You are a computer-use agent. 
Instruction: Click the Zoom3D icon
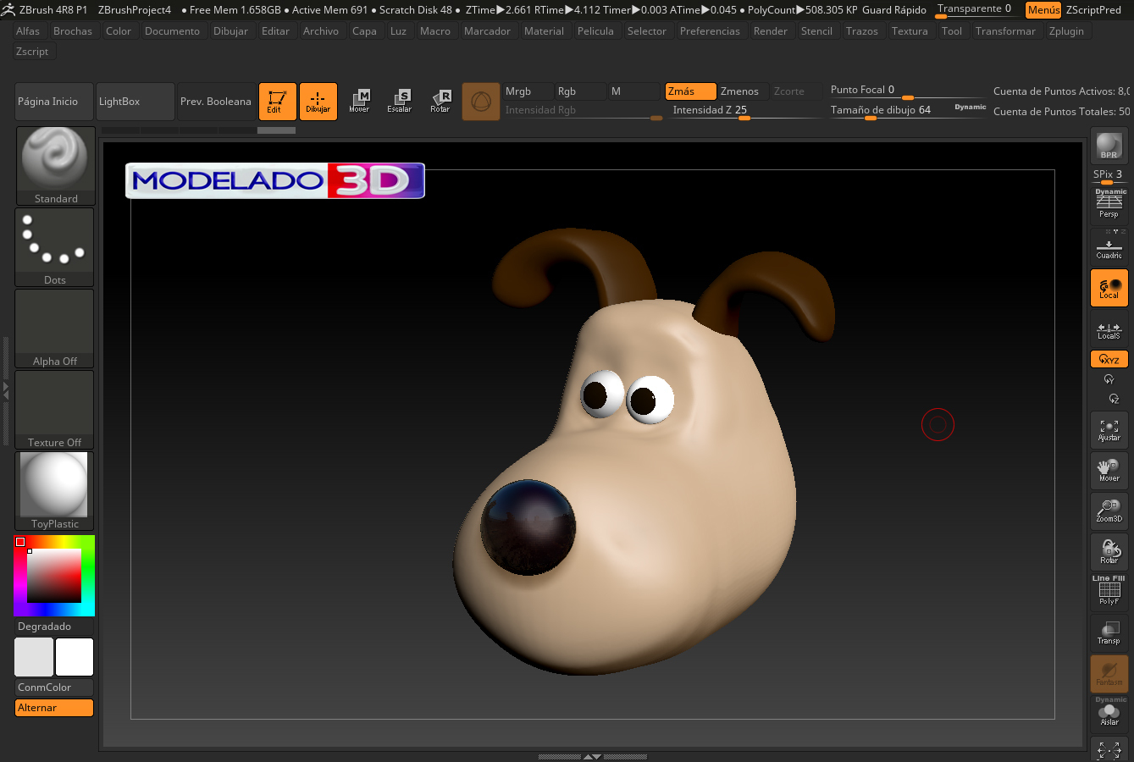(x=1109, y=511)
